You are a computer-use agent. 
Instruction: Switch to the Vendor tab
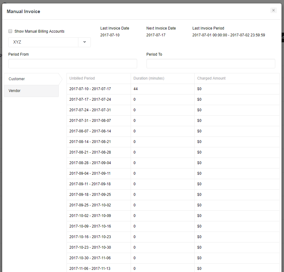(x=31, y=91)
